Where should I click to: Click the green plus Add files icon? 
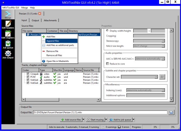click(x=44, y=36)
